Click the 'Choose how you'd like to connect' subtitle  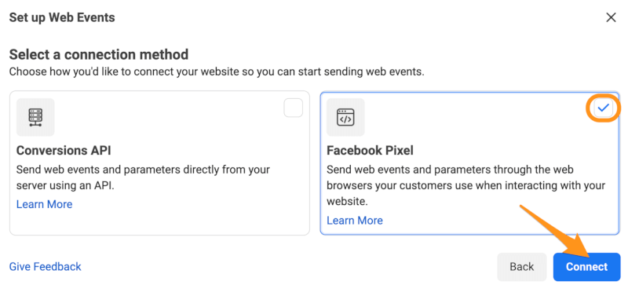click(x=217, y=72)
